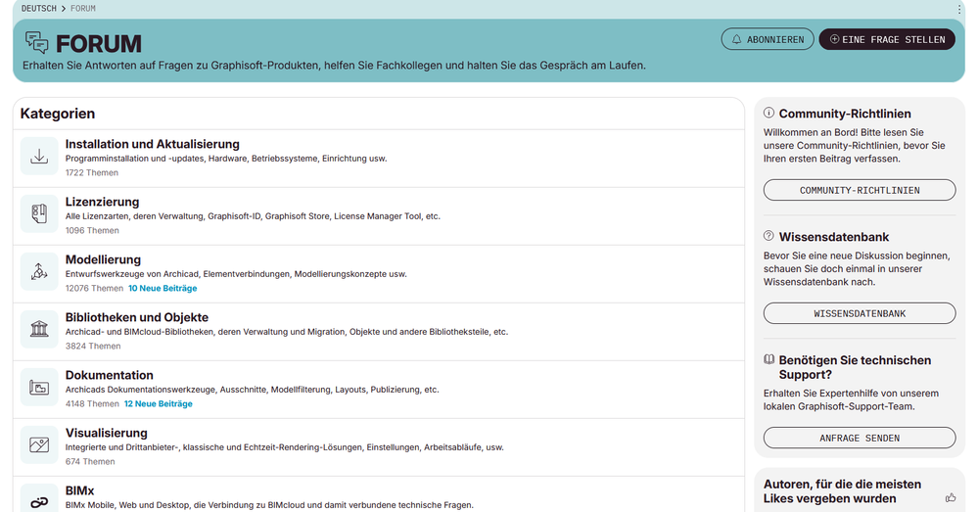Screen dimensions: 978x512
Task: Click the 4148 Themen count
Action: (92, 403)
